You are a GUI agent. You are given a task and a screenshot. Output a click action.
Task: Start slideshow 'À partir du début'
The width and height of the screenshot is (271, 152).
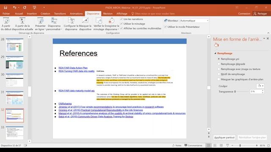coord(6,24)
